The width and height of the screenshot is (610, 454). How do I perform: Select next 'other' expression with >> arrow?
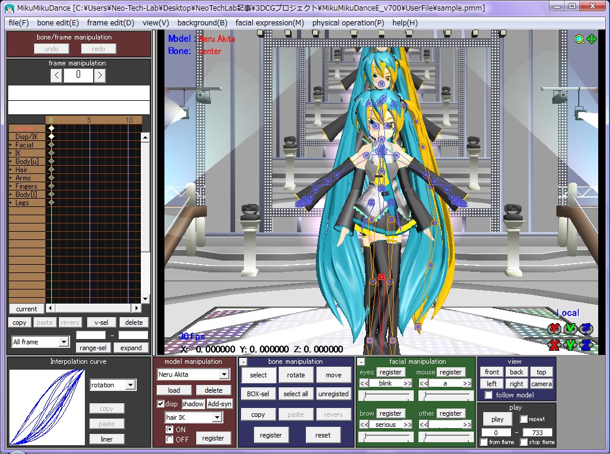pyautogui.click(x=467, y=425)
